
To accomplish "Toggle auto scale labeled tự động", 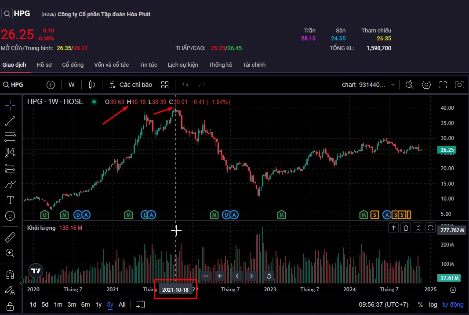I will 453,304.
